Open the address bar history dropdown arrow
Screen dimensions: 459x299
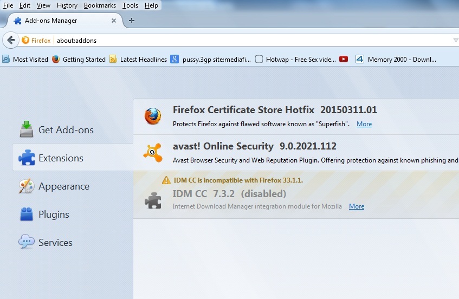[x=456, y=41]
